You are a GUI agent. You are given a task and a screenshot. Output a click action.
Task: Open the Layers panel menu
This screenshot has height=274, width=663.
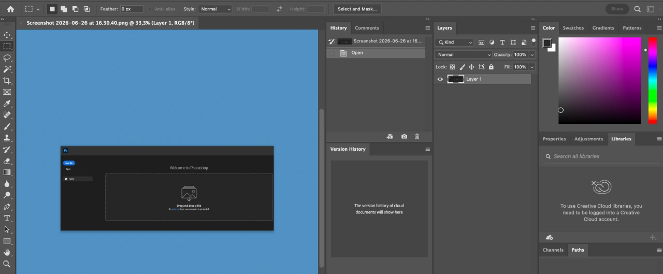[x=532, y=28]
